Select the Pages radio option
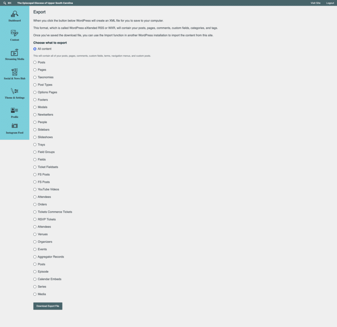The width and height of the screenshot is (337, 327). click(x=35, y=70)
